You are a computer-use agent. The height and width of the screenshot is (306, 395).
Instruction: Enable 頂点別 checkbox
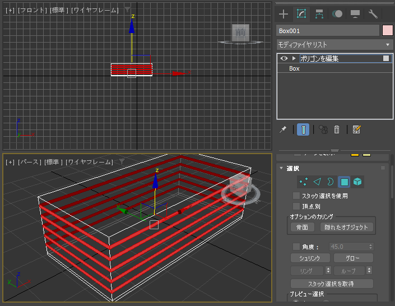tap(296, 206)
